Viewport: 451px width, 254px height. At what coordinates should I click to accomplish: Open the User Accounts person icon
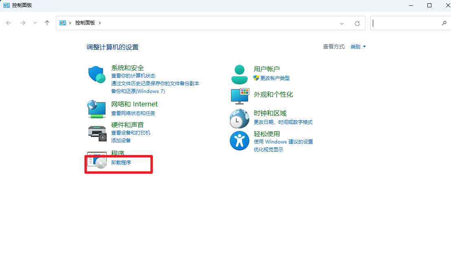click(239, 75)
